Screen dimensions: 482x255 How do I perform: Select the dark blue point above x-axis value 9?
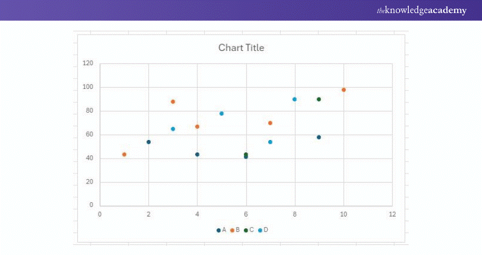tap(319, 137)
